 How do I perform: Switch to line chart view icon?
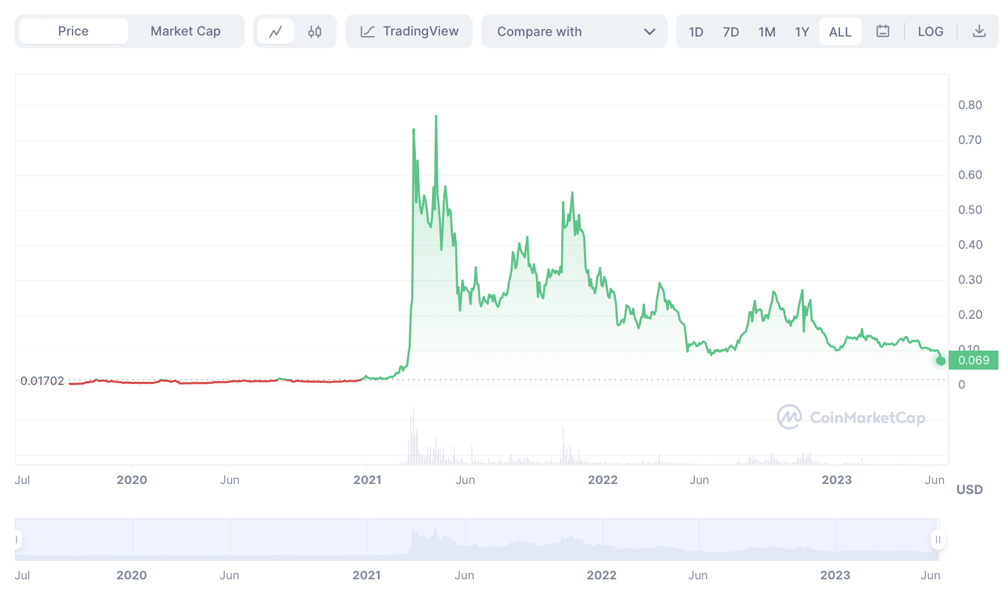pos(276,32)
